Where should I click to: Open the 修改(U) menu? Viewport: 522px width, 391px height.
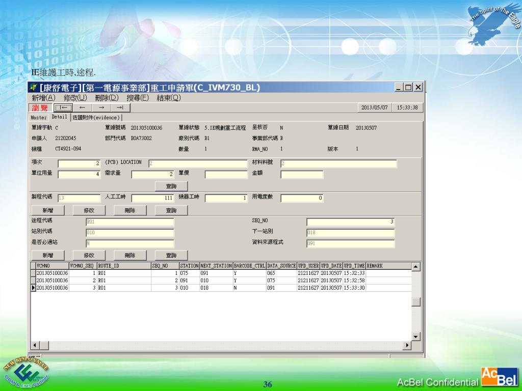[75, 98]
